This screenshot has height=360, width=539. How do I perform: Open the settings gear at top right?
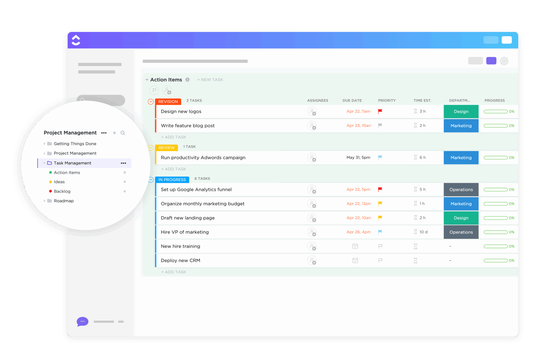coord(504,61)
